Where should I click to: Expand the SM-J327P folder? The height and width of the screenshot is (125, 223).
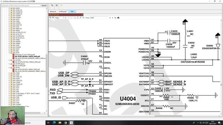point(9,19)
